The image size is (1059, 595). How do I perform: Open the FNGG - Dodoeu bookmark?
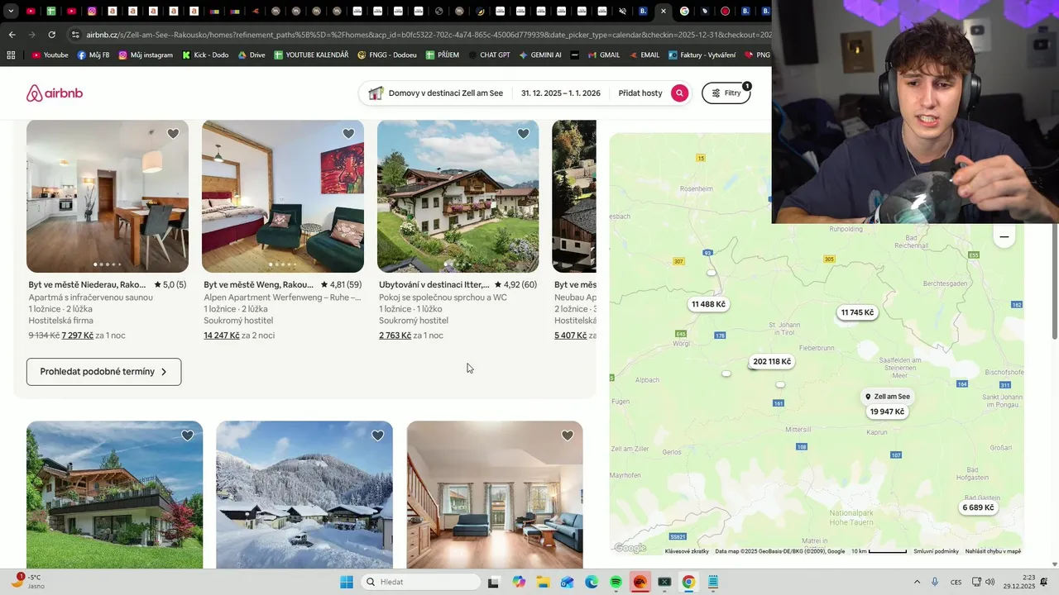387,55
